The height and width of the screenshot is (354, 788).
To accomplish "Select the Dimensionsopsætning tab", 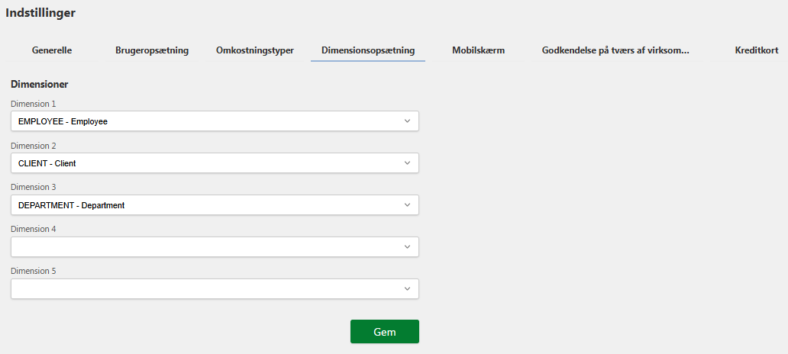I will click(x=368, y=50).
